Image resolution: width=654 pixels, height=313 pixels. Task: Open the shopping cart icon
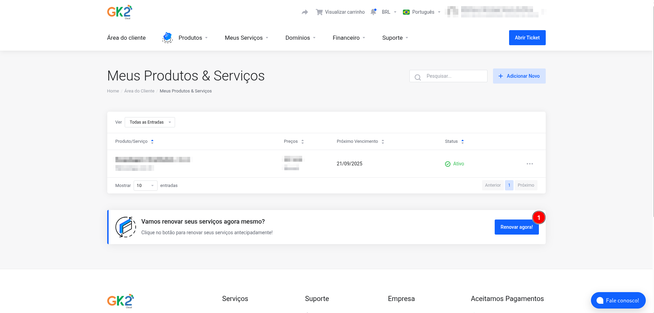(x=319, y=12)
